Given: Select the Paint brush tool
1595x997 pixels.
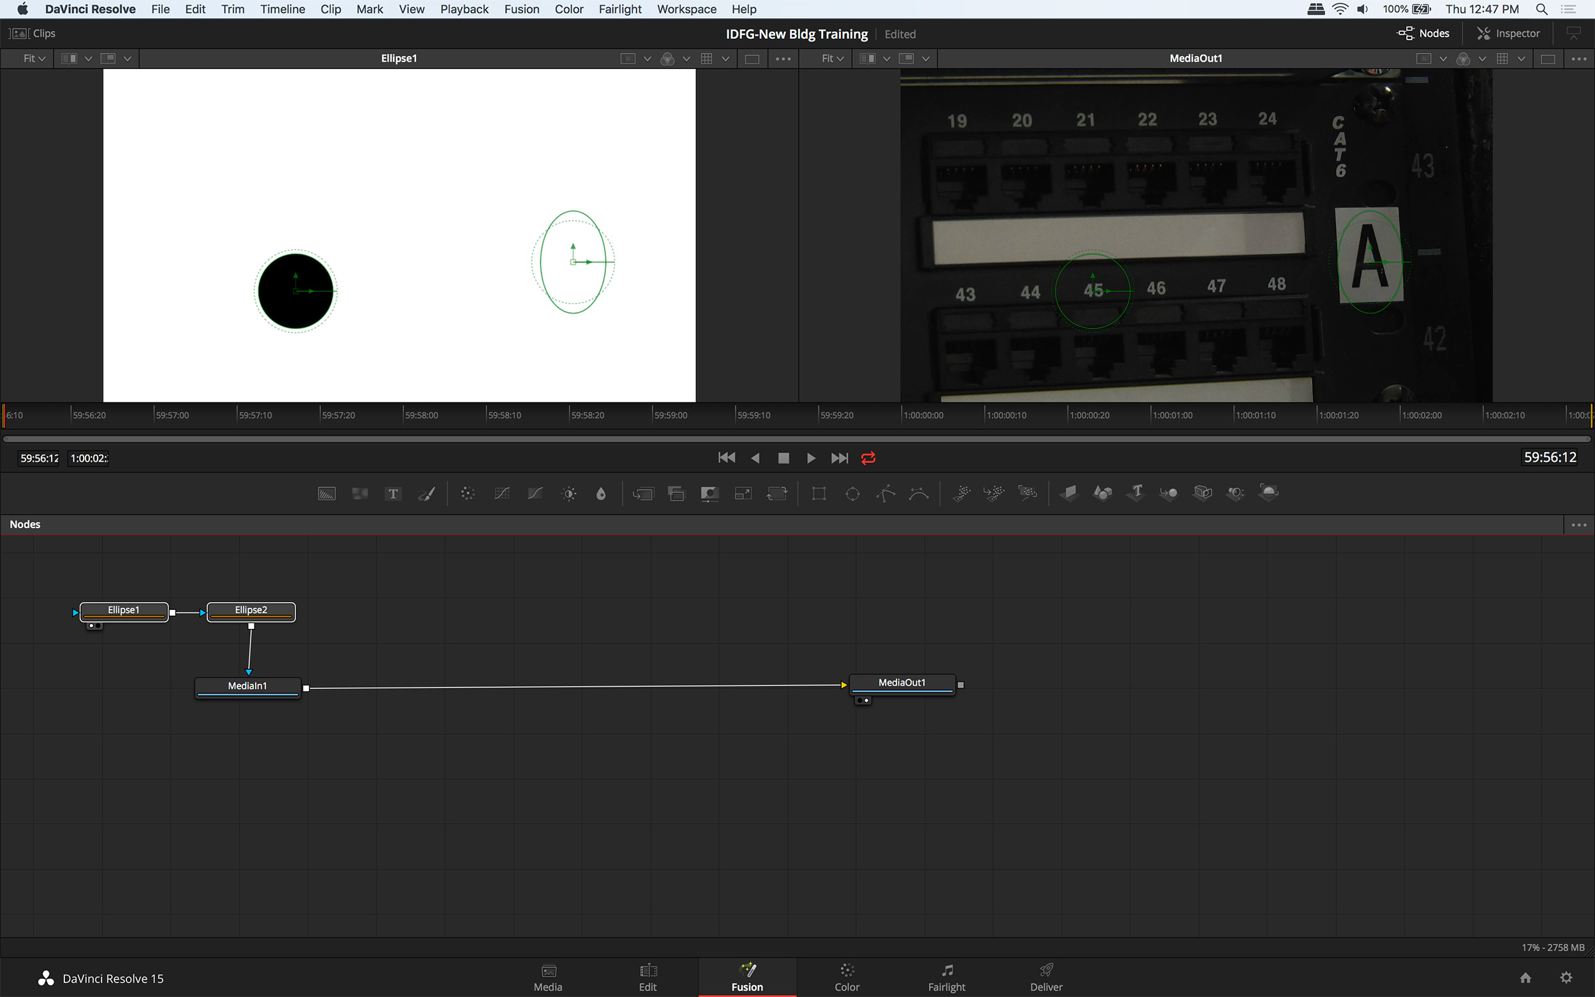Looking at the screenshot, I should pos(427,493).
